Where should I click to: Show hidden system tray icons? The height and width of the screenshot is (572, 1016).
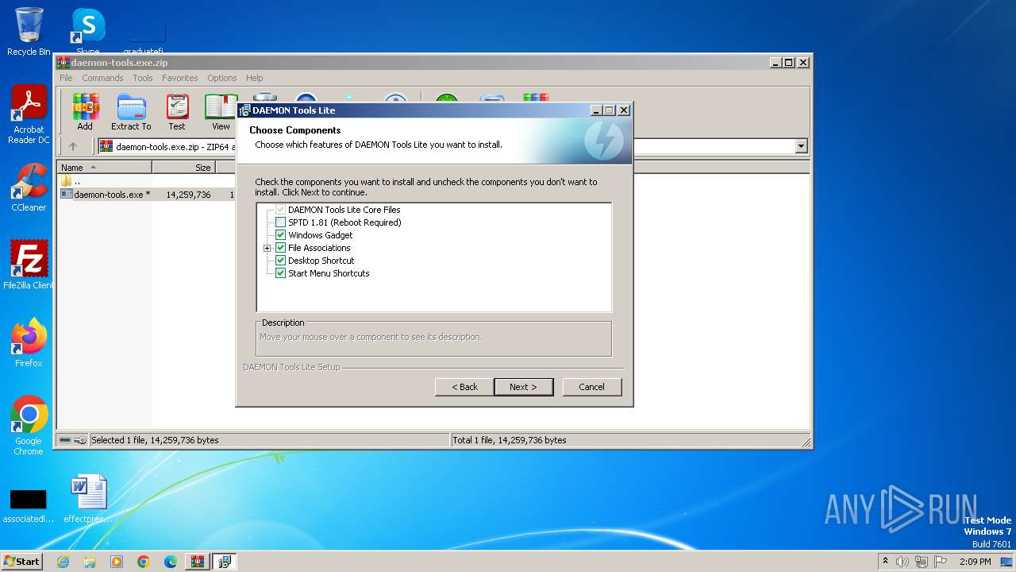[x=885, y=562]
